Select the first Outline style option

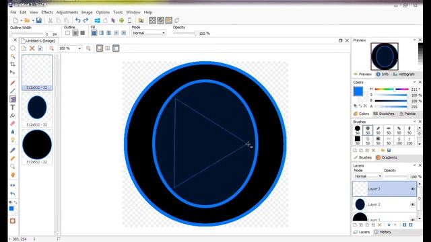point(67,33)
